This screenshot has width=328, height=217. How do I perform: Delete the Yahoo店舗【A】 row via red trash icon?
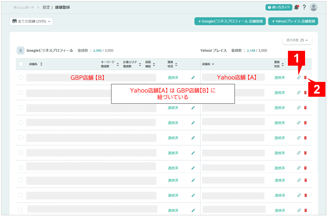(305, 78)
